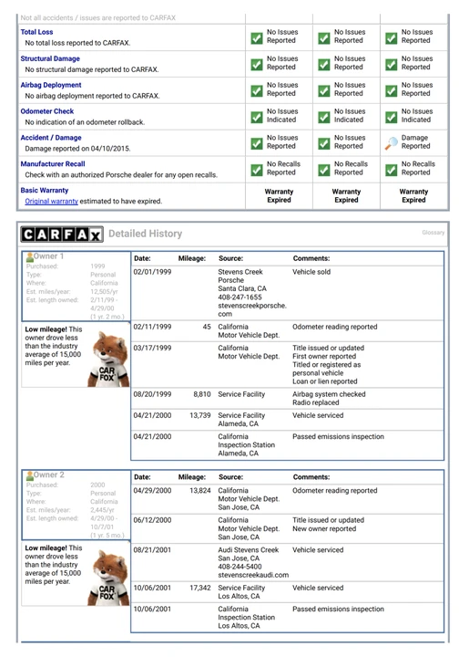Click 'Damage Reported' text in Accident row

[x=415, y=142]
